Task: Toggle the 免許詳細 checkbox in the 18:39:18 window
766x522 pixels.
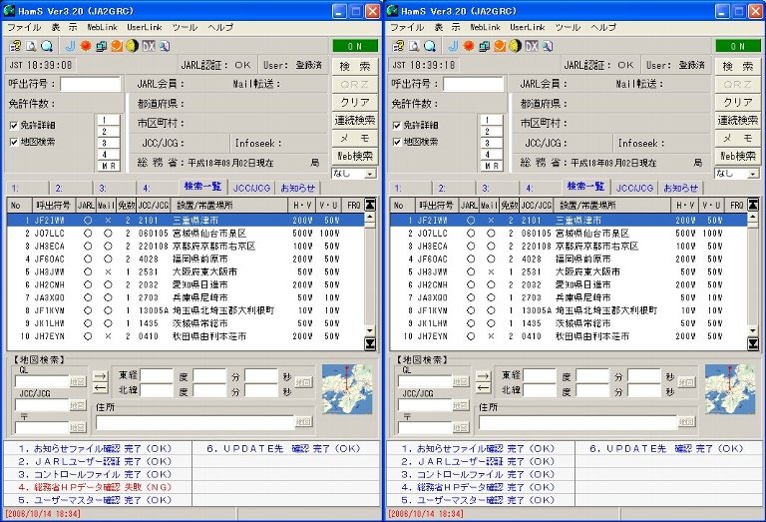Action: (397, 126)
